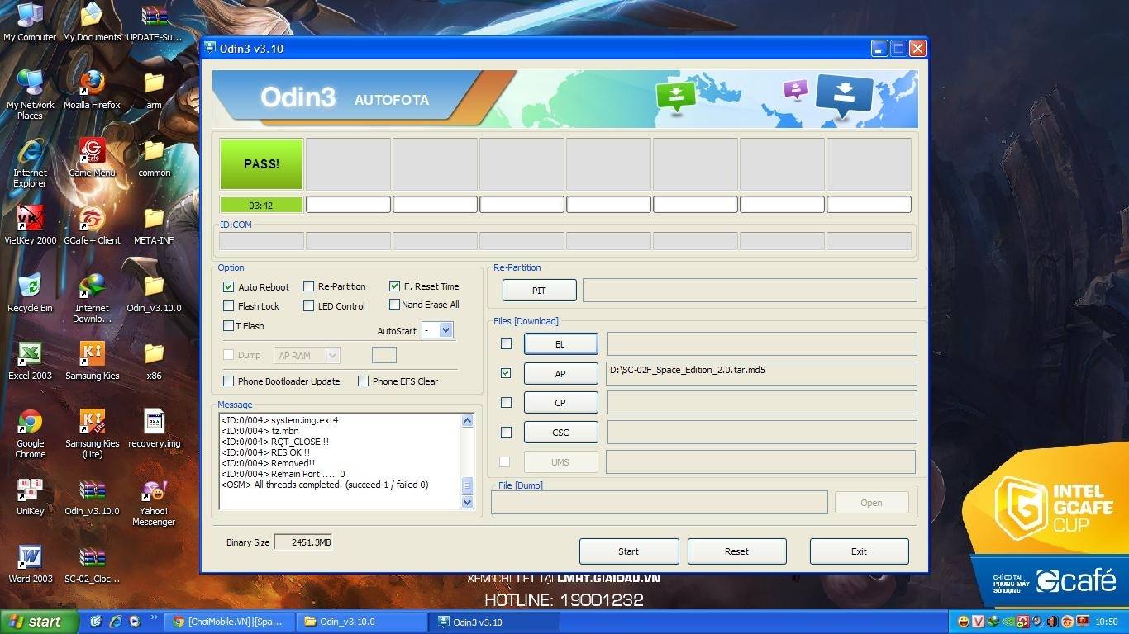Open My Network Places icon
Screen dimensions: 1129x634
30,94
